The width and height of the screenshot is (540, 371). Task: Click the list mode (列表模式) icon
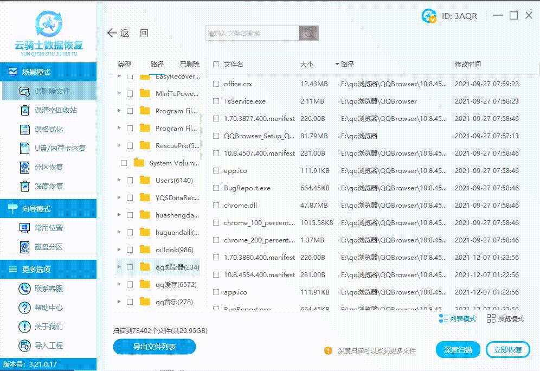[x=443, y=318]
